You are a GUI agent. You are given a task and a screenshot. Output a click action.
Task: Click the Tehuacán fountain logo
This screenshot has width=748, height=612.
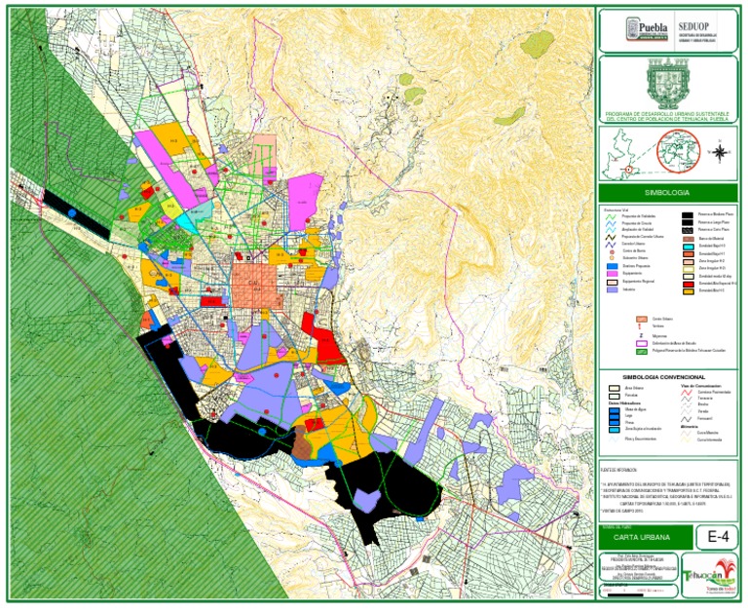coord(709,576)
